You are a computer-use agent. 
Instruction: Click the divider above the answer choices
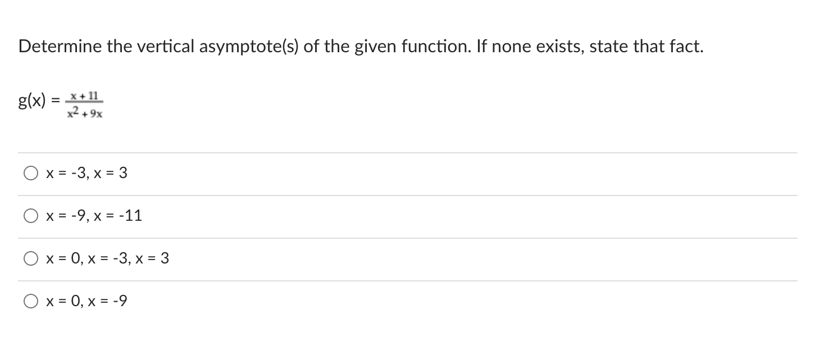407,152
